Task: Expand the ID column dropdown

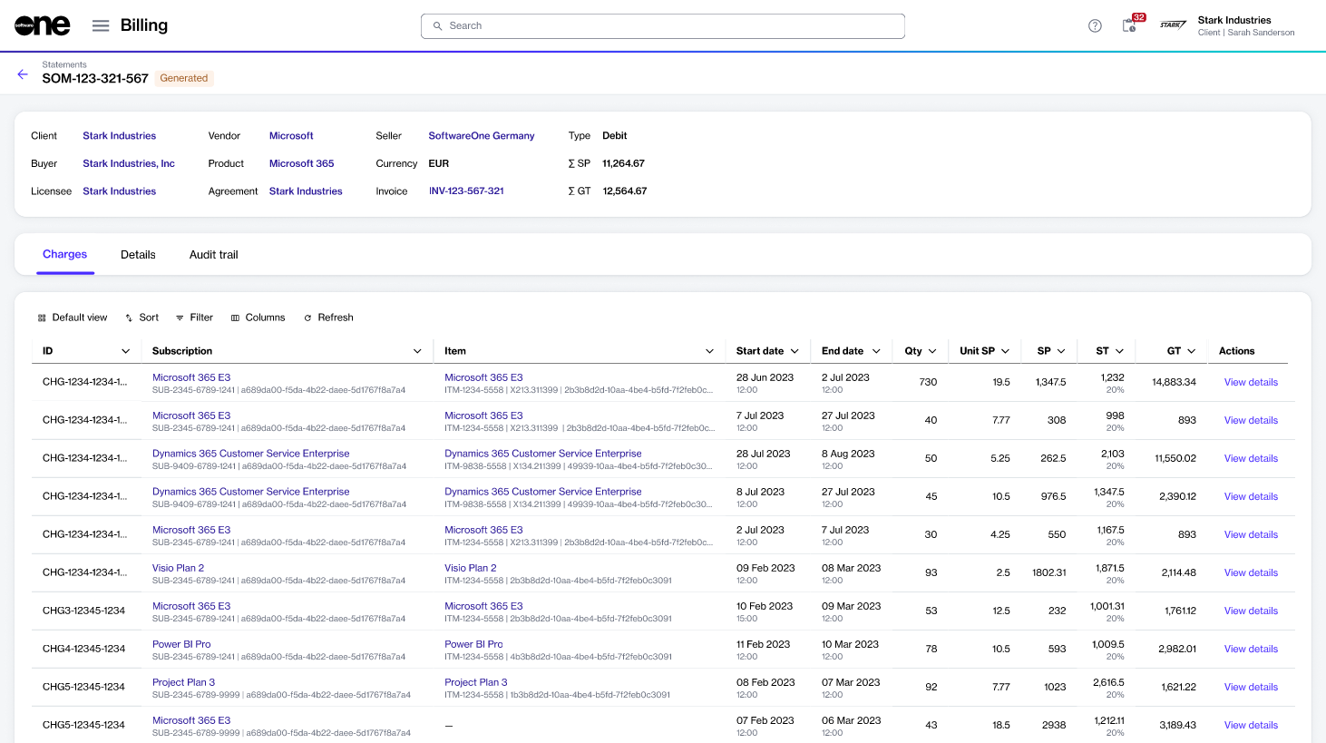Action: pos(125,351)
